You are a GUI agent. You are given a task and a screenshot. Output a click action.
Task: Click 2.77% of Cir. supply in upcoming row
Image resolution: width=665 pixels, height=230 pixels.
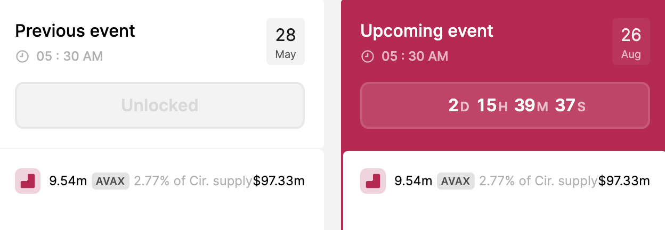538,181
